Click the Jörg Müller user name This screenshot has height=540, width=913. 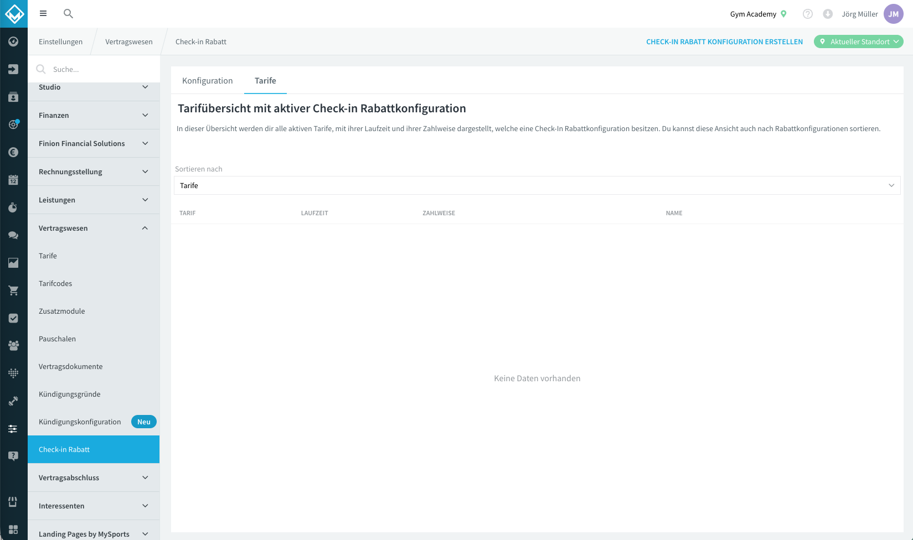pos(860,14)
